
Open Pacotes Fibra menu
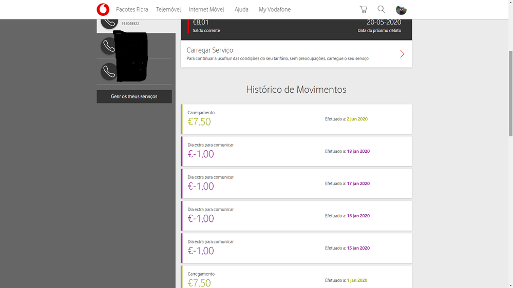click(132, 10)
